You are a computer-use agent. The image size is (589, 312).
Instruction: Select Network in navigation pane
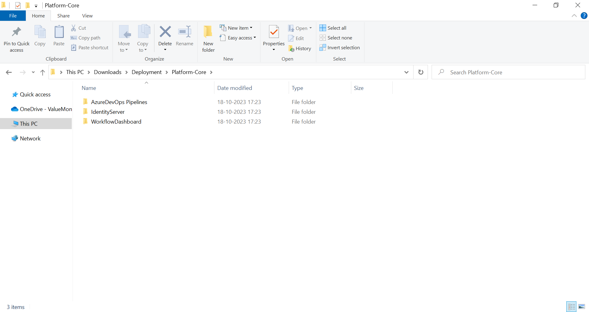[x=30, y=138]
